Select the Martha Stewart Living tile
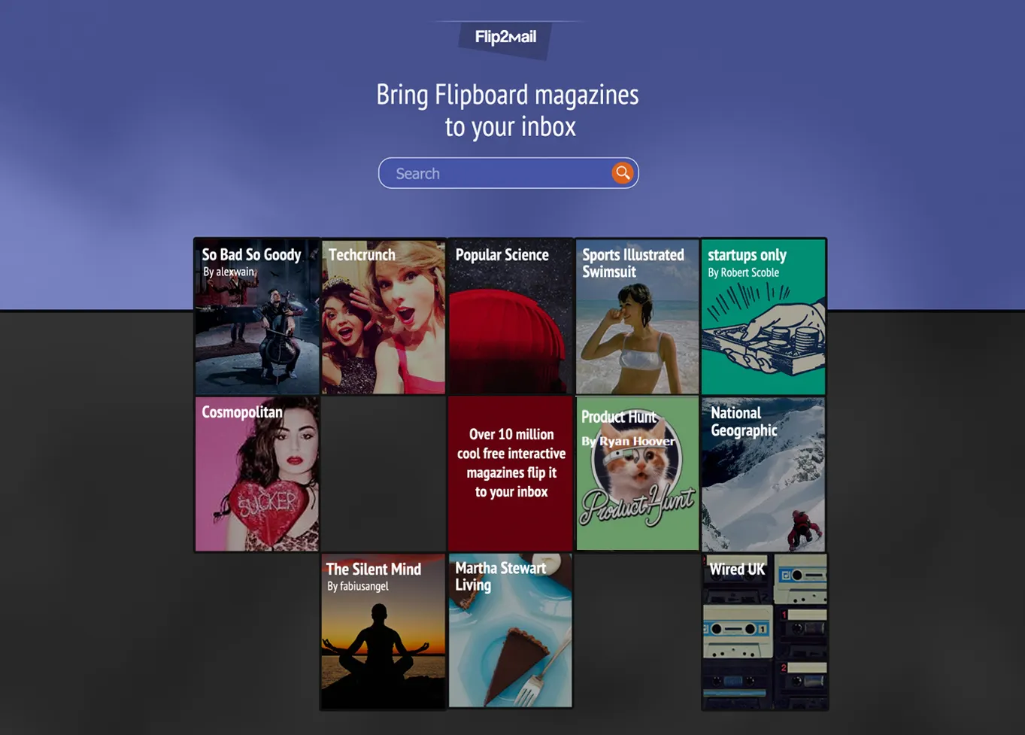Image resolution: width=1025 pixels, height=735 pixels. [510, 632]
